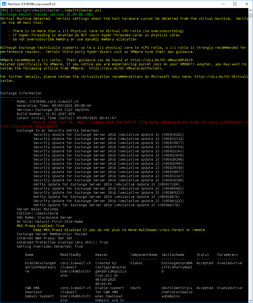Click the ComponentName column header

tap(144, 255)
